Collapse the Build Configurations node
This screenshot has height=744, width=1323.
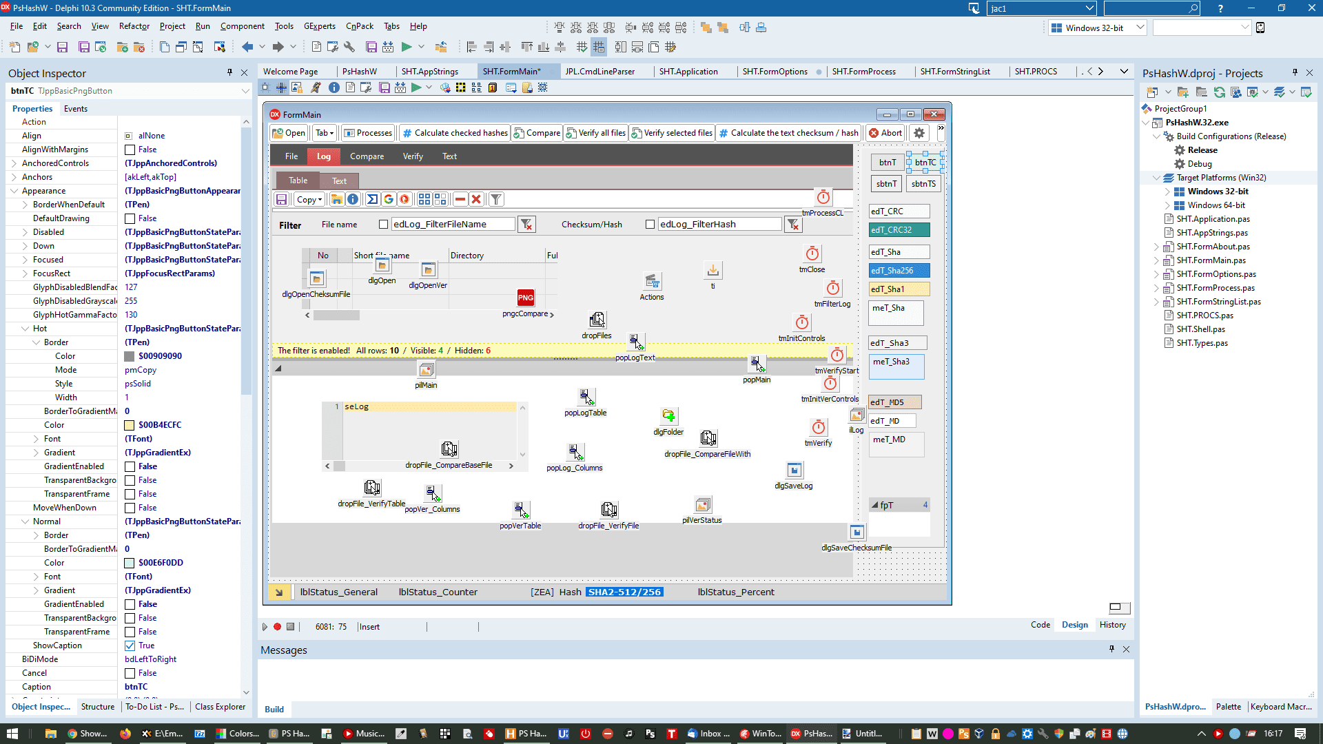1156,136
